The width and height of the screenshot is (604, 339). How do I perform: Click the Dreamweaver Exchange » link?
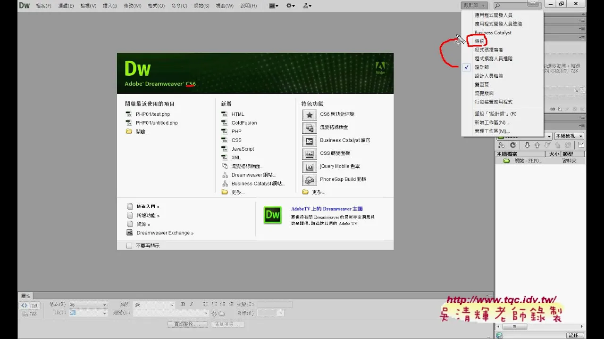coord(165,233)
